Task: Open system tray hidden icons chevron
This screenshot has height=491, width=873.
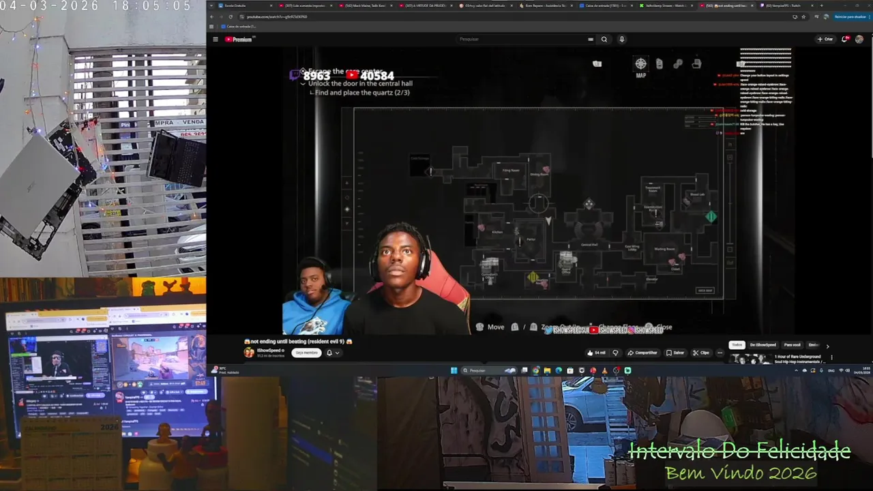Action: (x=797, y=371)
